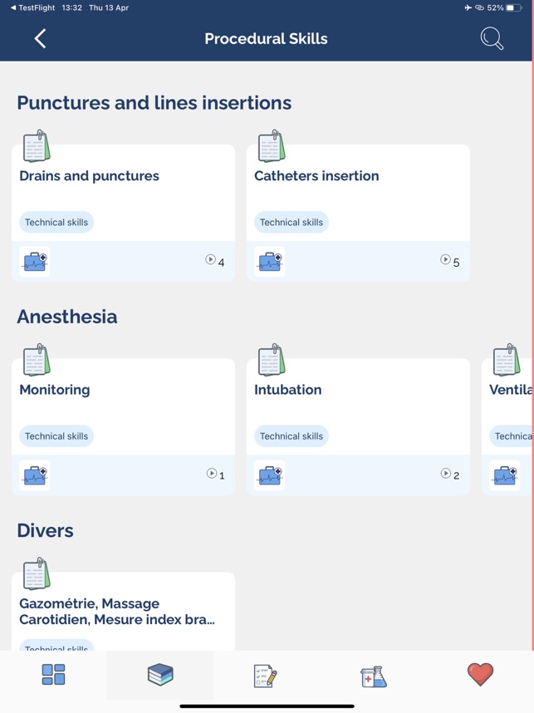
Task: Open the Drains and punctures card
Action: click(123, 213)
